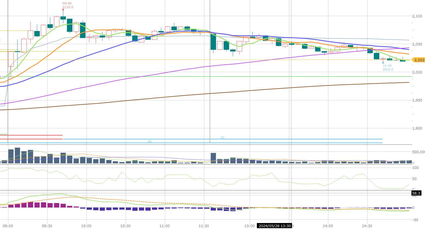This screenshot has width=425, height=232.
Task: Click the 1,900 price axis label
Action: [417, 128]
